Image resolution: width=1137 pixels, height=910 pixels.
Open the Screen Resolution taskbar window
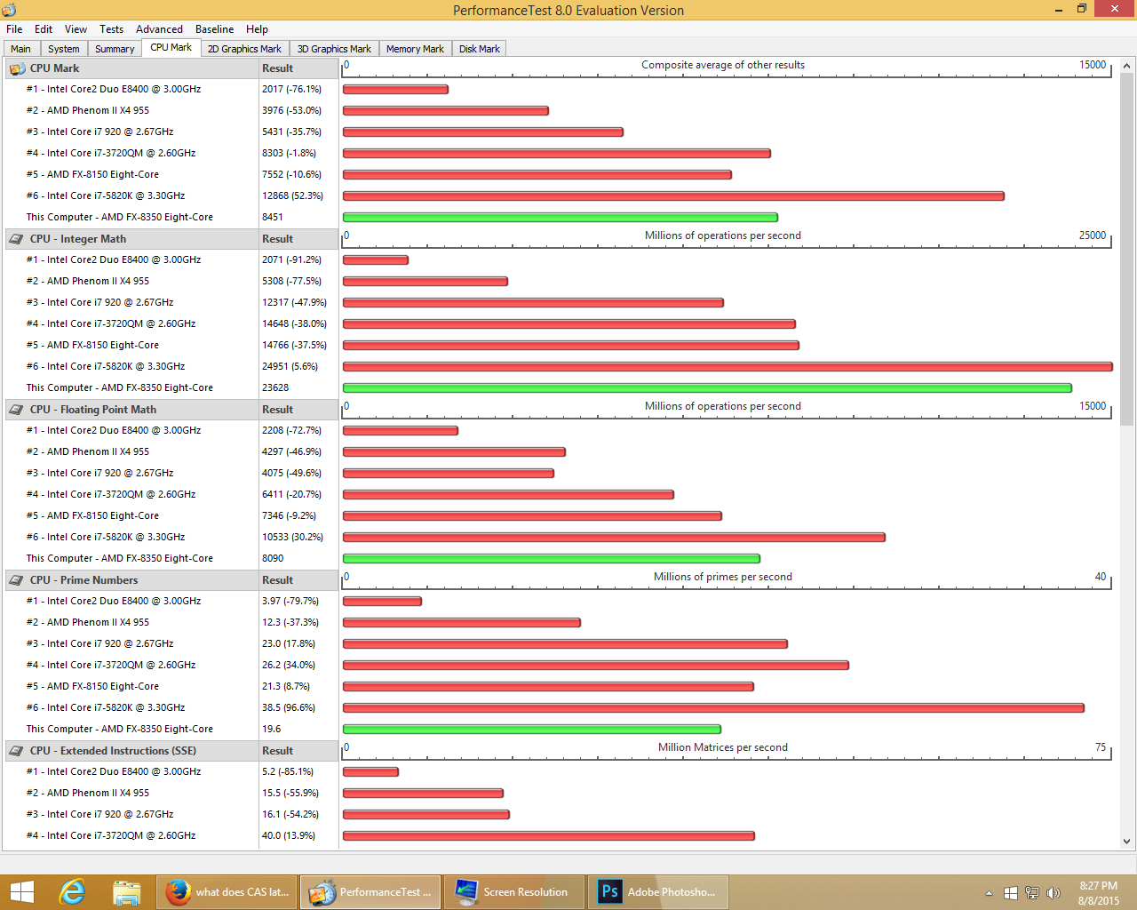pyautogui.click(x=514, y=892)
